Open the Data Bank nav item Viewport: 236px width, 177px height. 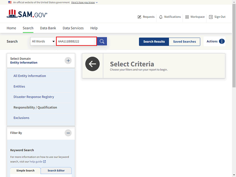coord(48,28)
